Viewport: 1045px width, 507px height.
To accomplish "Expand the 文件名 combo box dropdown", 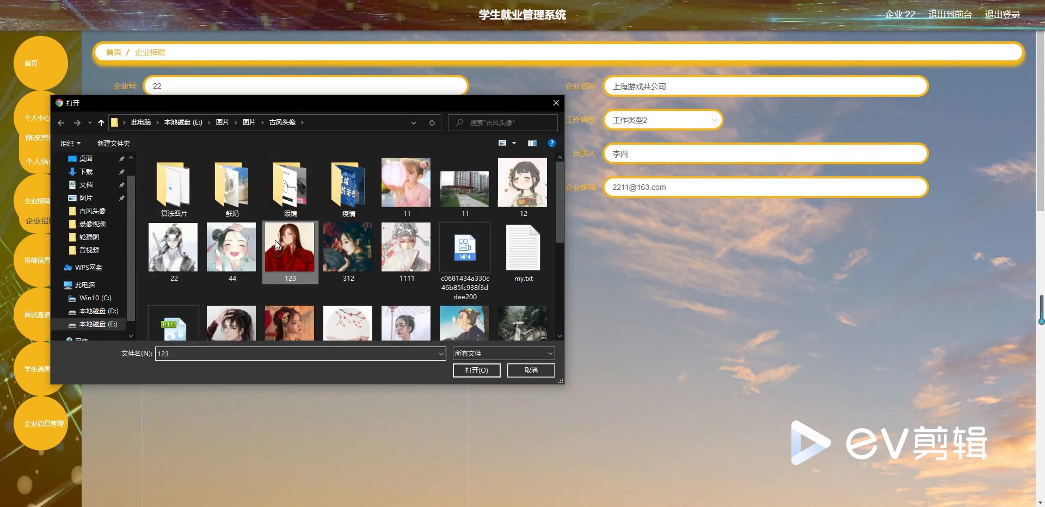I will [441, 354].
